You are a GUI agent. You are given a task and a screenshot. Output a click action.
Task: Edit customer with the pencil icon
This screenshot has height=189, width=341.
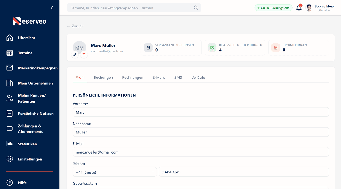click(75, 54)
